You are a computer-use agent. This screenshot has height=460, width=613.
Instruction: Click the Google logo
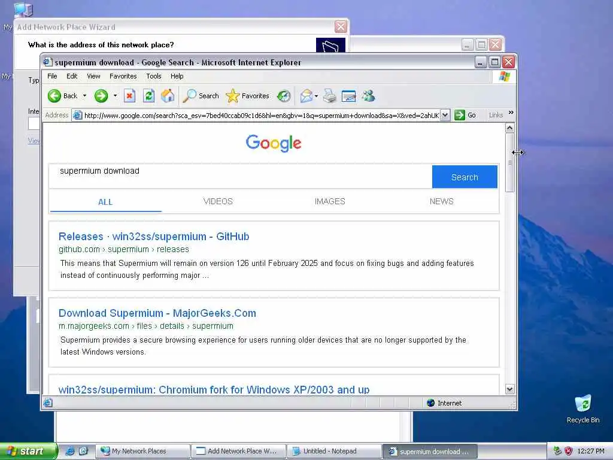(x=273, y=143)
